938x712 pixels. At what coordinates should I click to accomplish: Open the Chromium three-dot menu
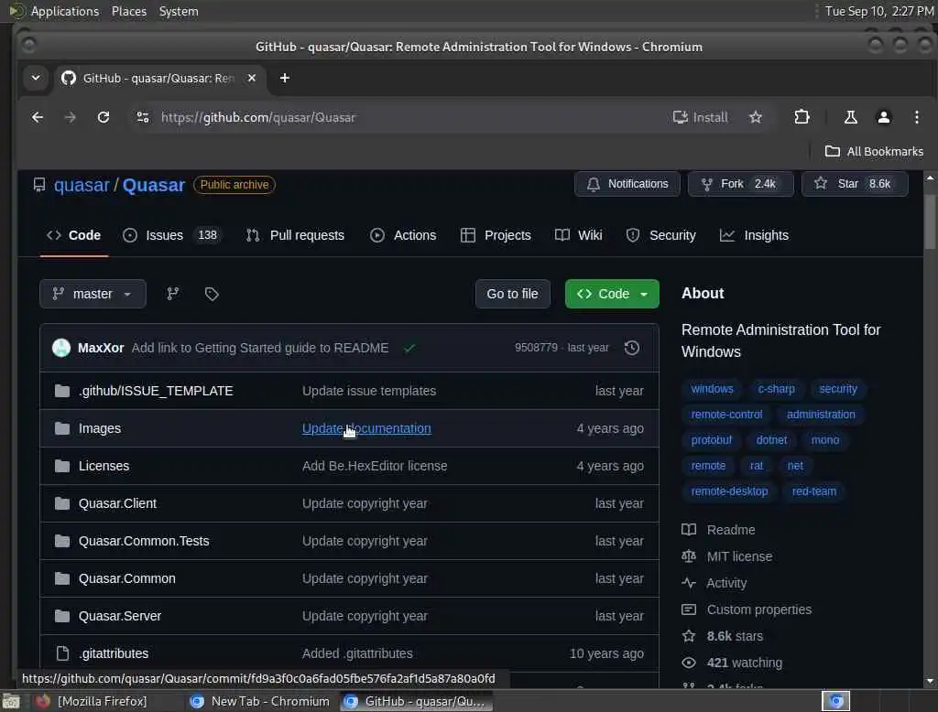[916, 117]
